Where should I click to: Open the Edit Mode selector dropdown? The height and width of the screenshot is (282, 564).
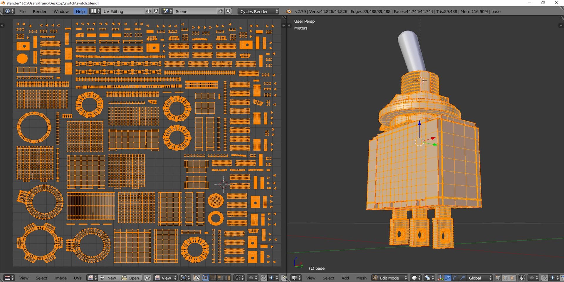coord(390,278)
